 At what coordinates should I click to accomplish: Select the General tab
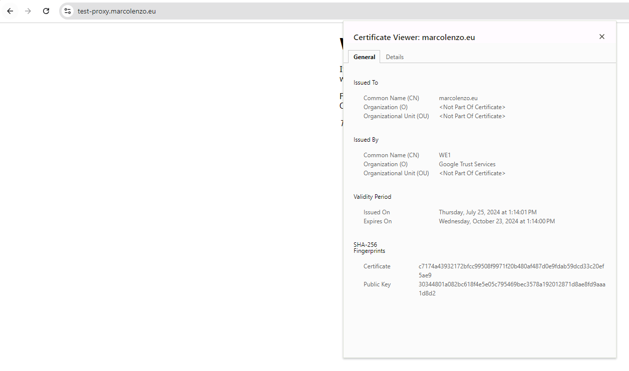click(364, 57)
